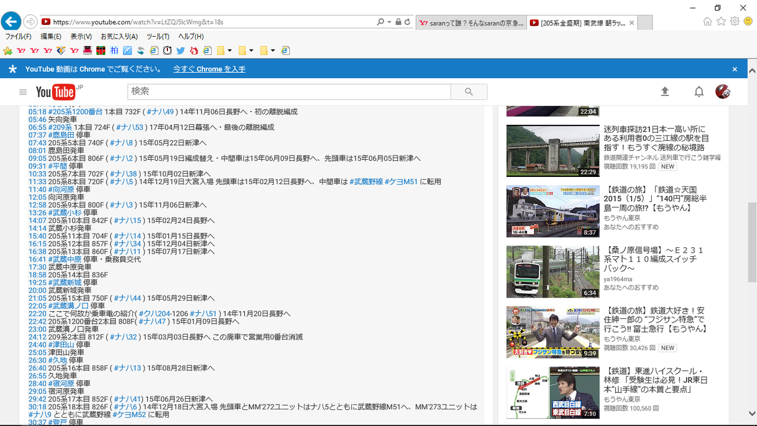Open the blue feather icon favorite
Viewport: 757px width, 426px height.
[127, 51]
